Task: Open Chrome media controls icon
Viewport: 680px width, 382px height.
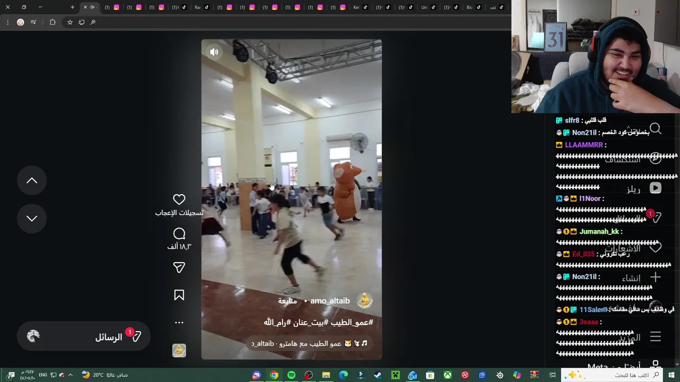Action: point(33,22)
